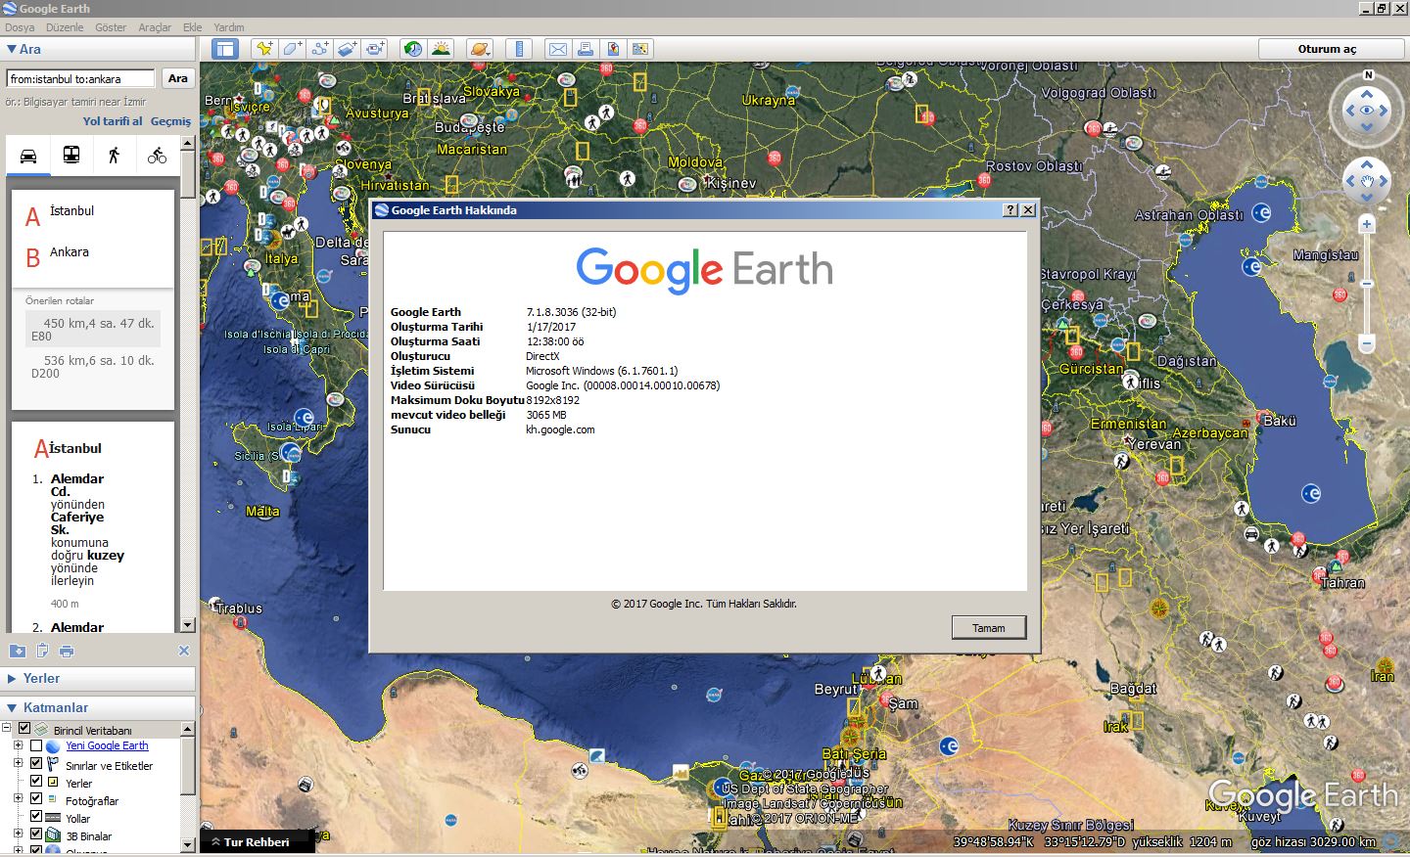Open the Göster menu
The height and width of the screenshot is (857, 1410).
[111, 27]
